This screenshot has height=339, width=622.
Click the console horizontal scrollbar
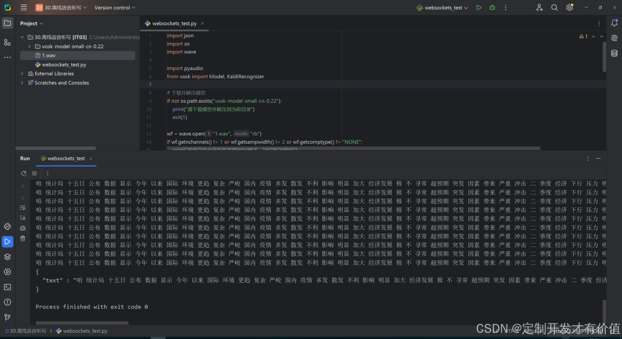82,323
